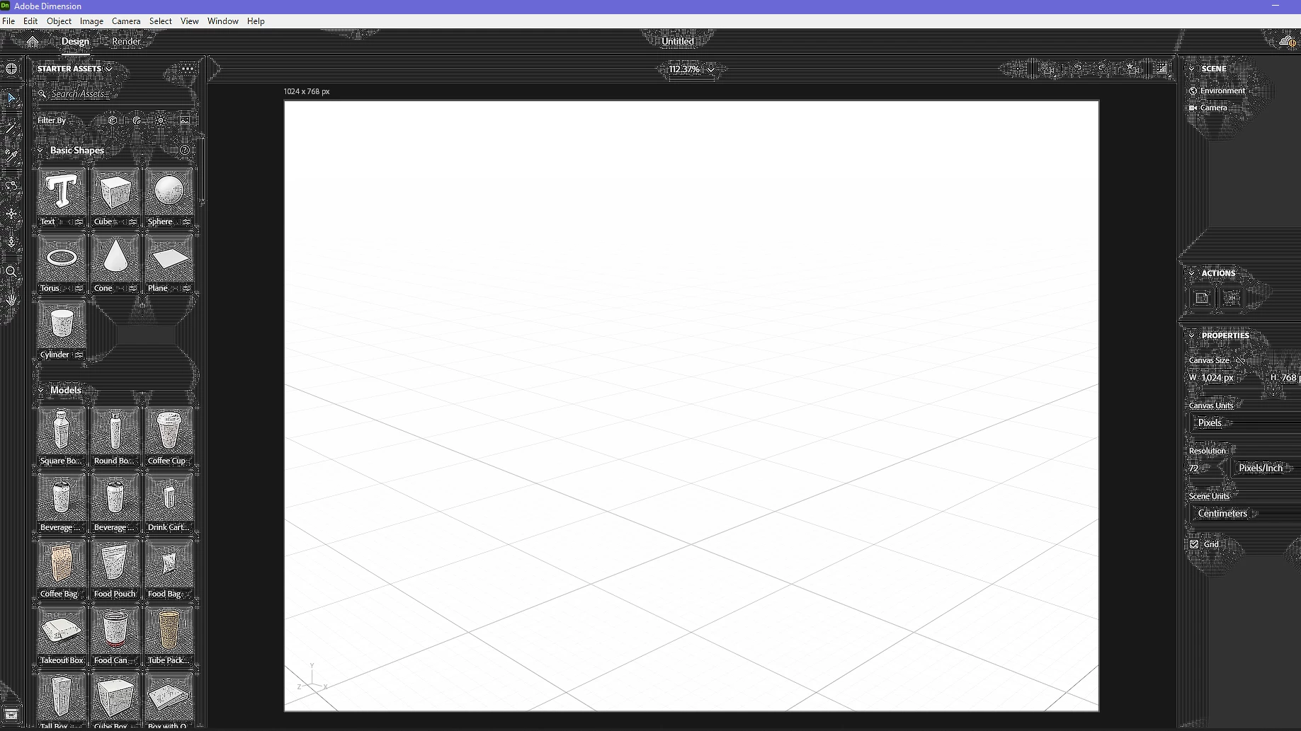The height and width of the screenshot is (731, 1301).
Task: Open Torus shape settings sliders icon
Action: (x=79, y=288)
